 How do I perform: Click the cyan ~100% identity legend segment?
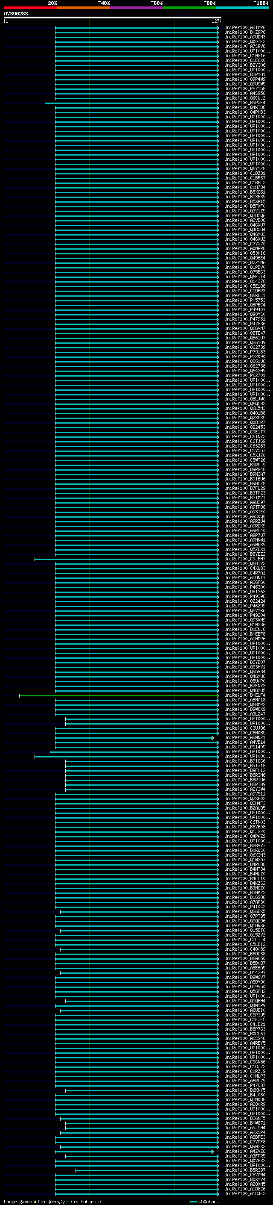242,8
